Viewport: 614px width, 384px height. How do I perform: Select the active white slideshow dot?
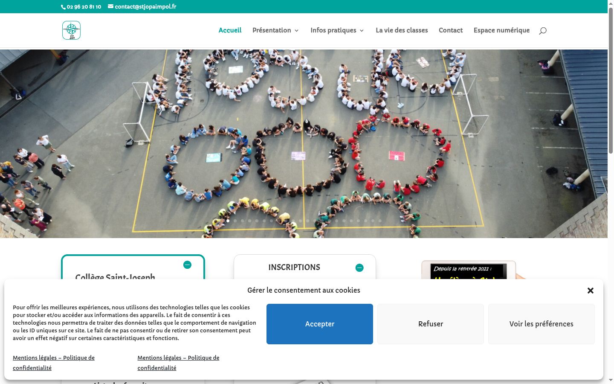[228, 221]
